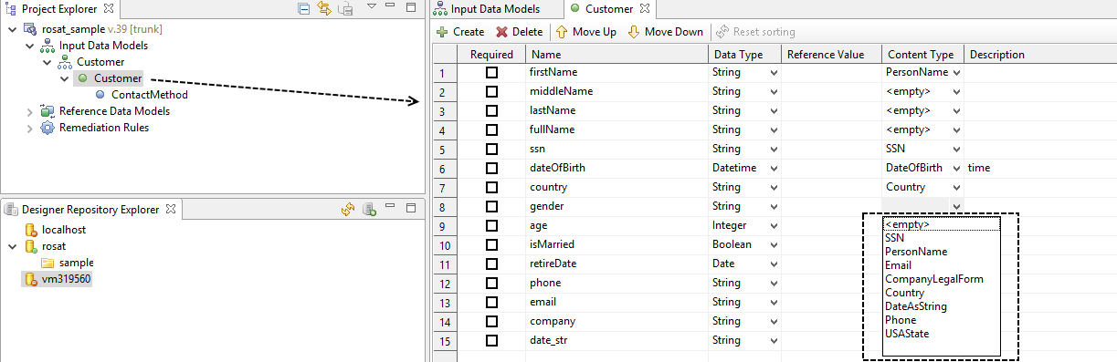Click the rosat_sample project icon
1117x362 pixels.
coord(29,29)
